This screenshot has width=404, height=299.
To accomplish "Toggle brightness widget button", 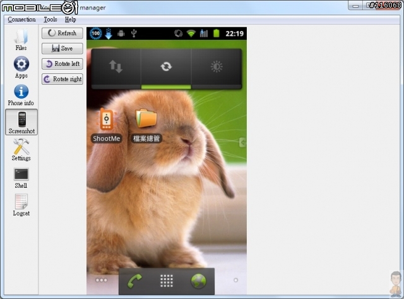I will tap(217, 67).
